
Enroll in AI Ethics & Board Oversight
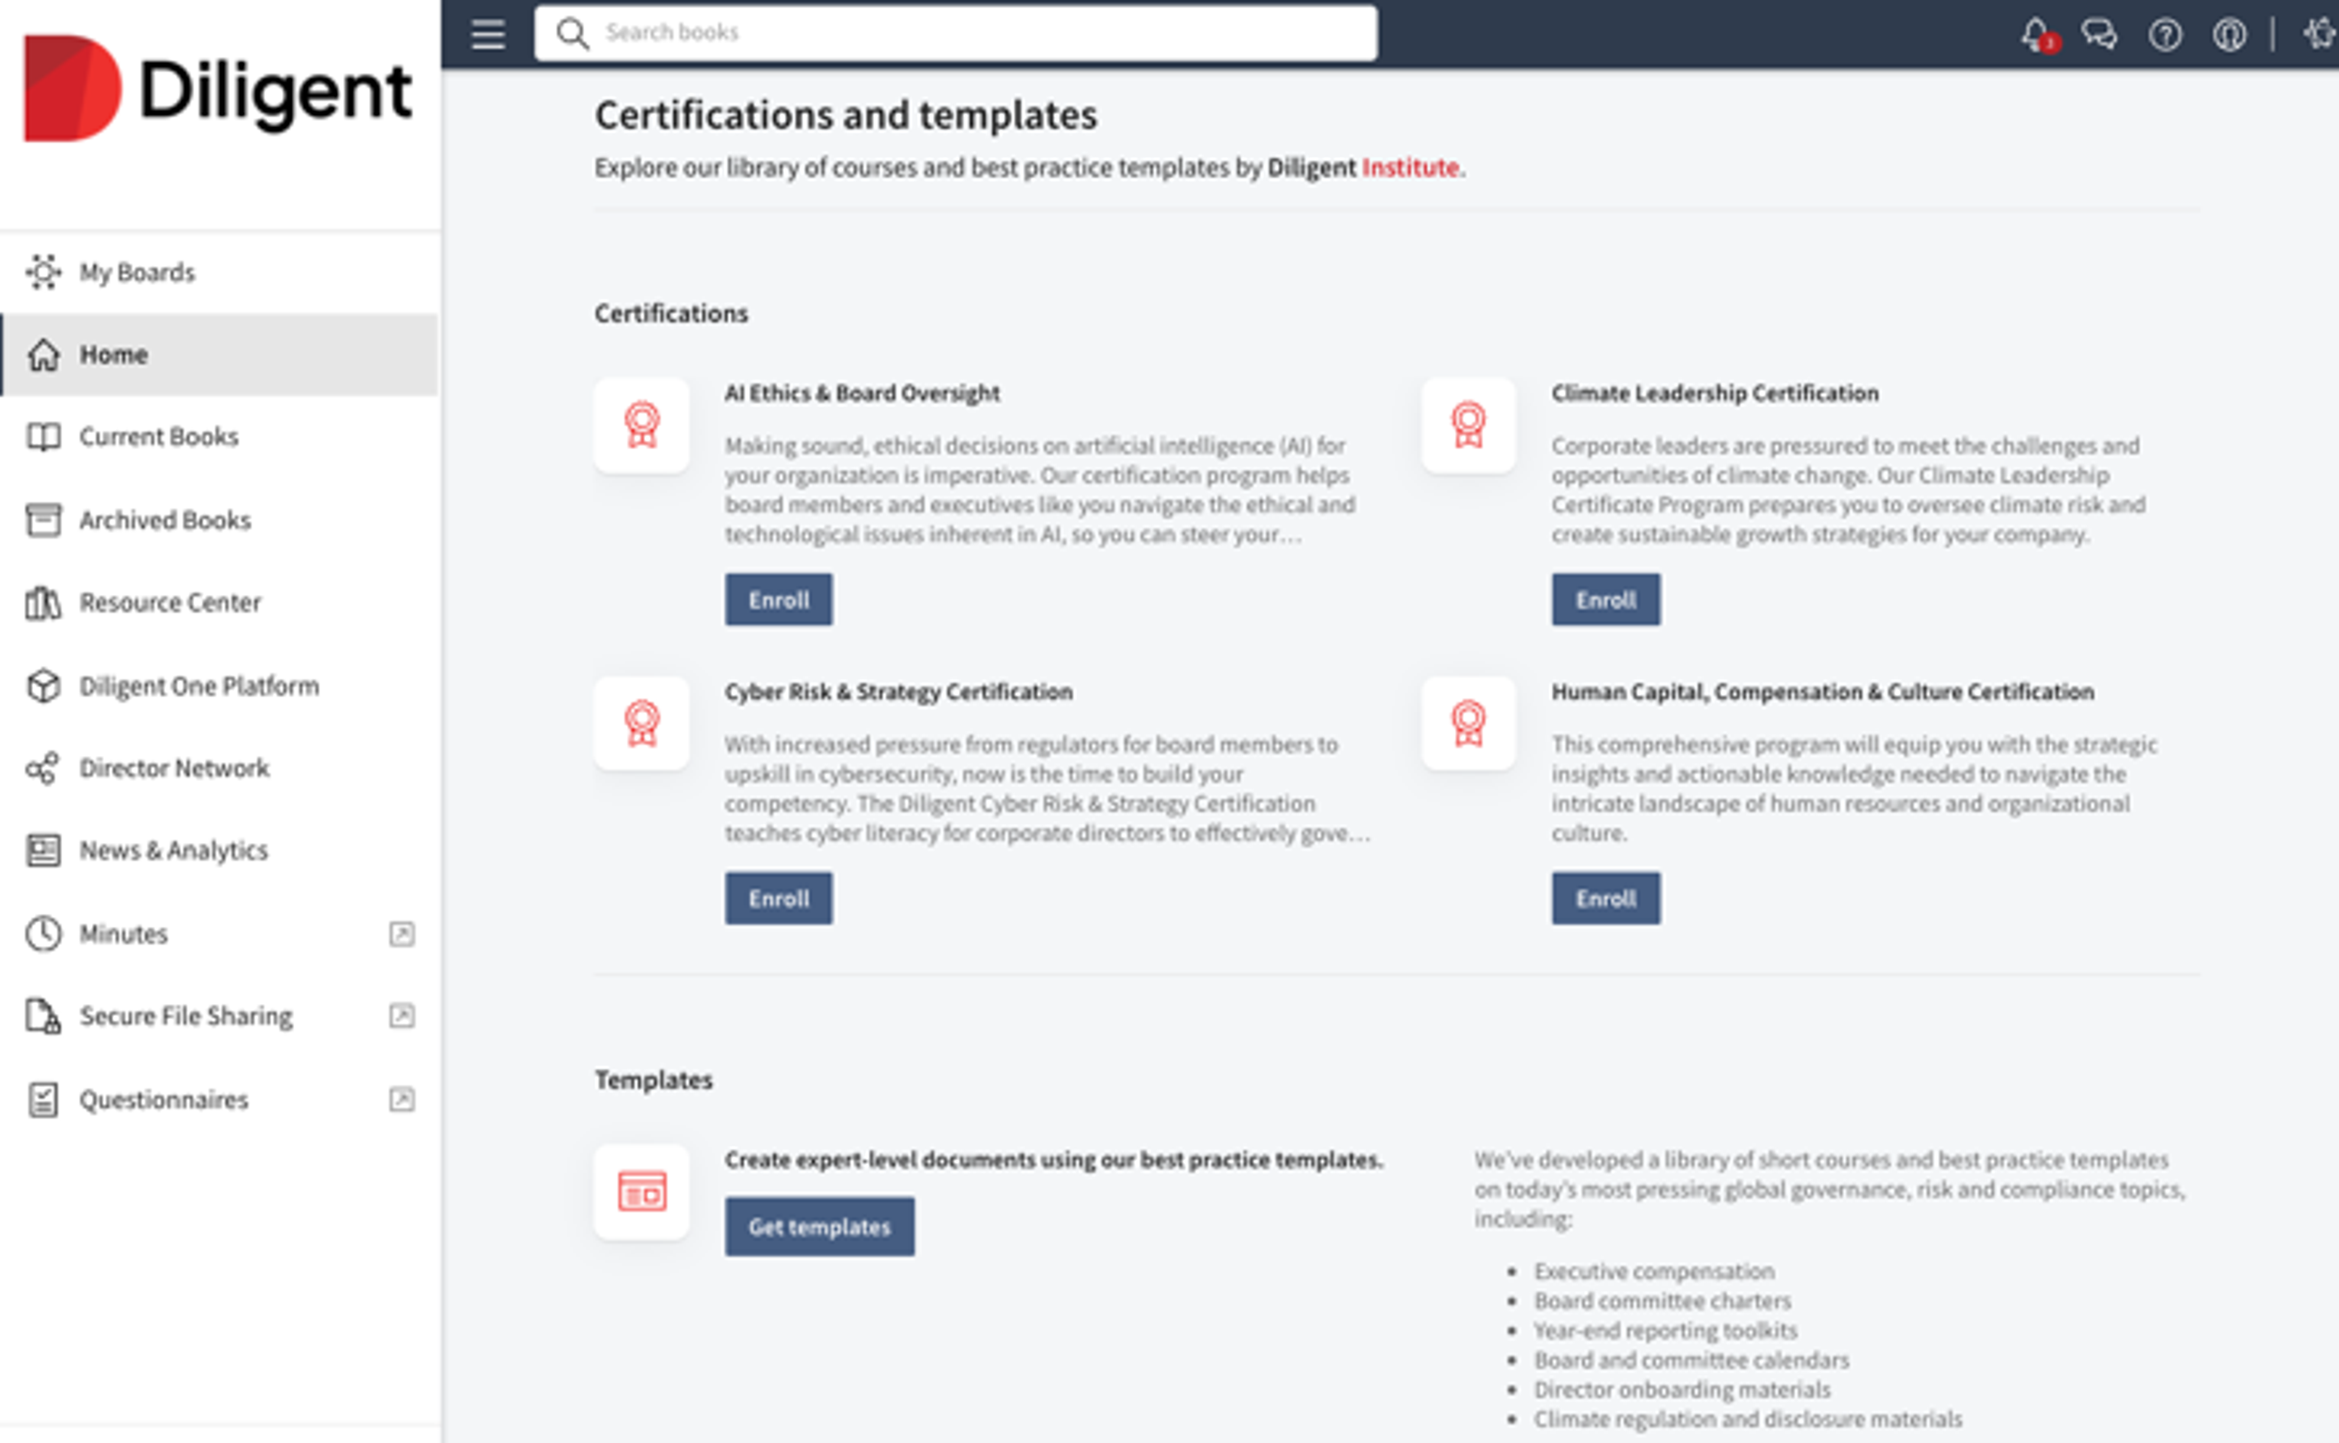[778, 599]
